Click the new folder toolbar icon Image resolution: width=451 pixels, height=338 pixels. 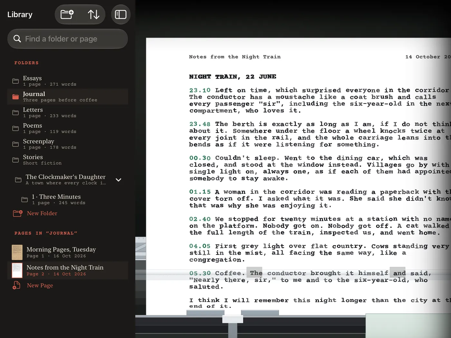click(x=67, y=14)
